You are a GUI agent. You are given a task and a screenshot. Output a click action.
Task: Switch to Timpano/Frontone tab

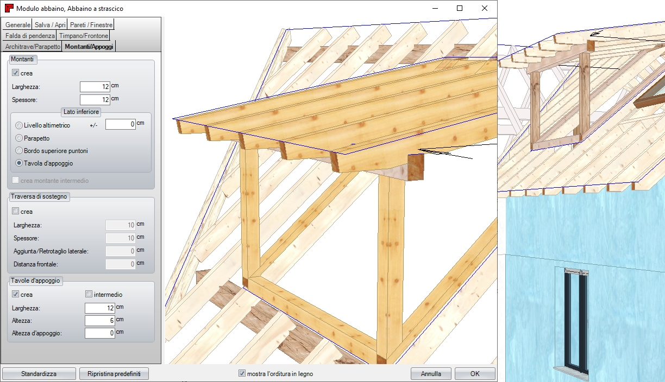(84, 36)
